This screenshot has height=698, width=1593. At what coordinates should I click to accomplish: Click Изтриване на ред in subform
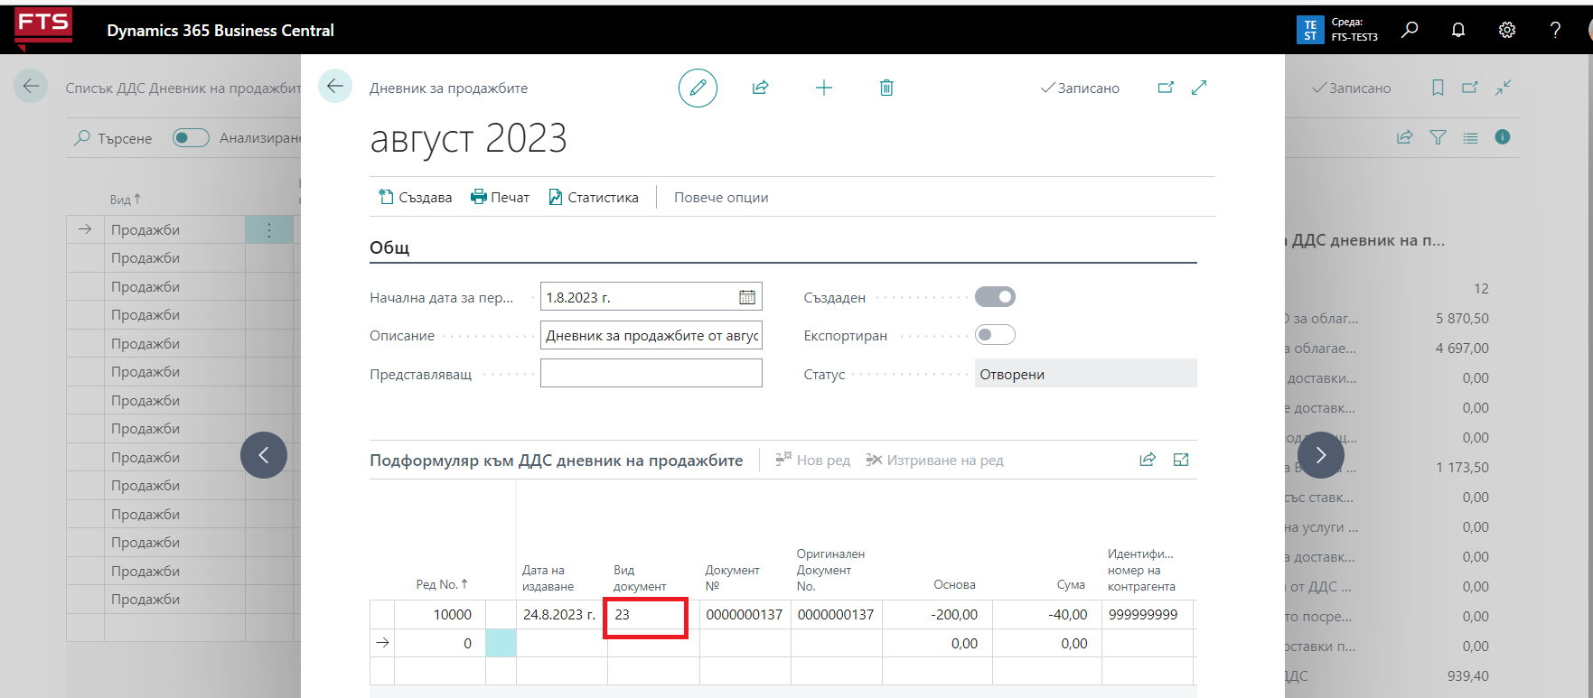934,460
